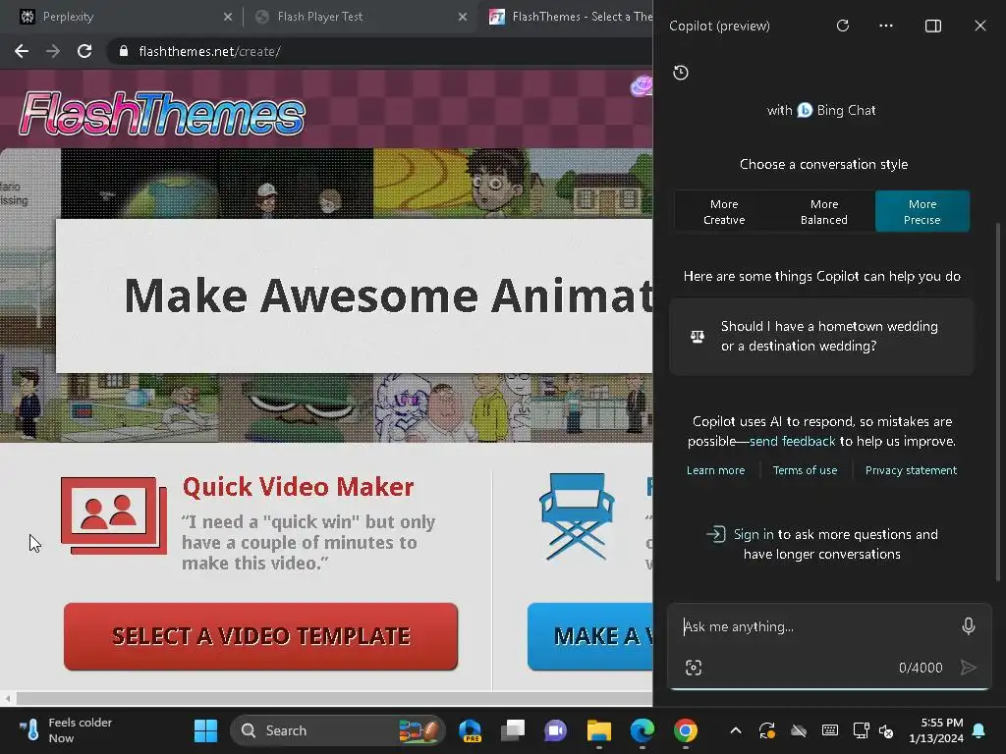1006x754 pixels.
Task: Click the send message arrow
Action: point(968,668)
